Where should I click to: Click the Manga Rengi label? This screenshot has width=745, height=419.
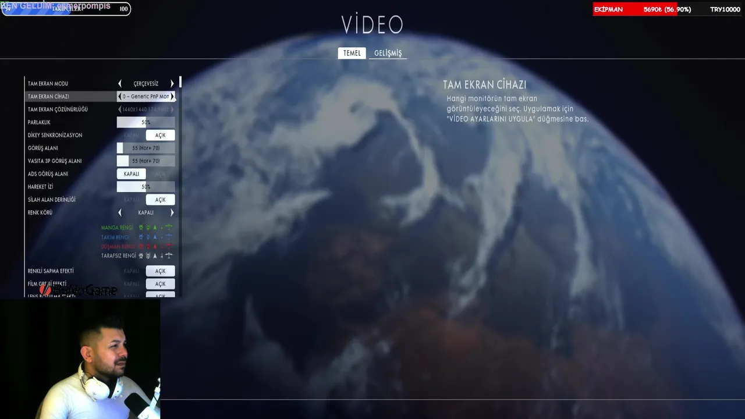(117, 228)
